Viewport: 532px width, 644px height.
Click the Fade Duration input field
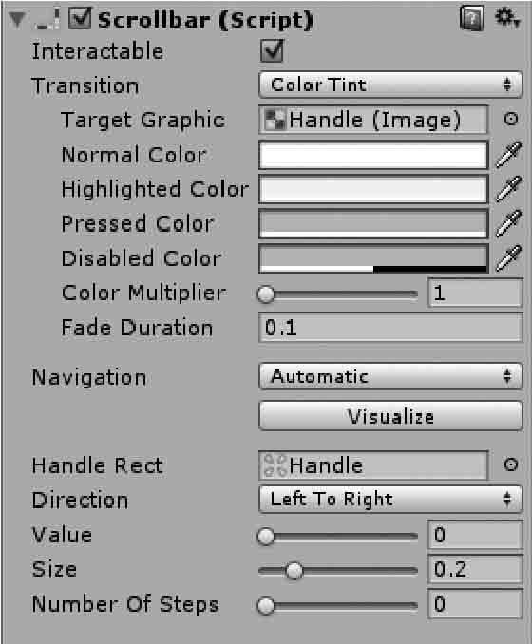pyautogui.click(x=390, y=328)
